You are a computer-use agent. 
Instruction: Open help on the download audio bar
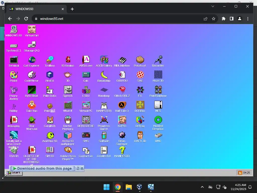tap(78, 168)
